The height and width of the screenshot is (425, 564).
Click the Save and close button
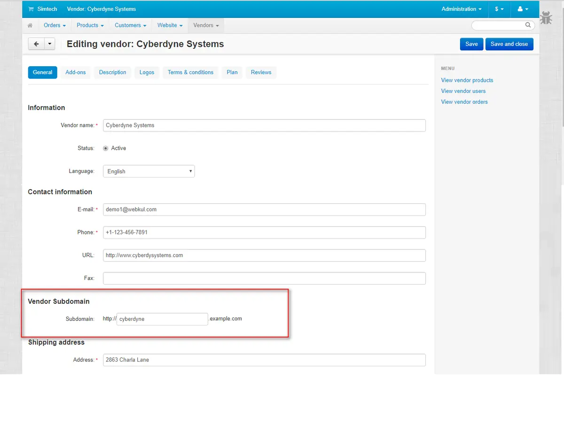click(x=509, y=44)
